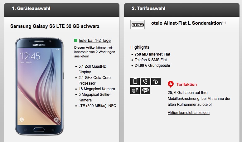The height and width of the screenshot is (142, 242).
Task: Click the red Tarifaktion heading
Action: pos(186,84)
